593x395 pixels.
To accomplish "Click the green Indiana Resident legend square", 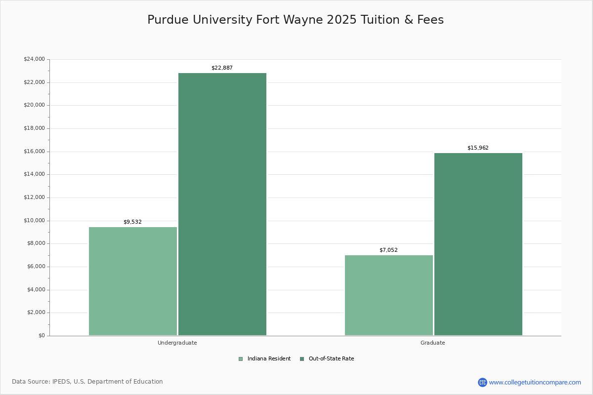I will pos(241,358).
